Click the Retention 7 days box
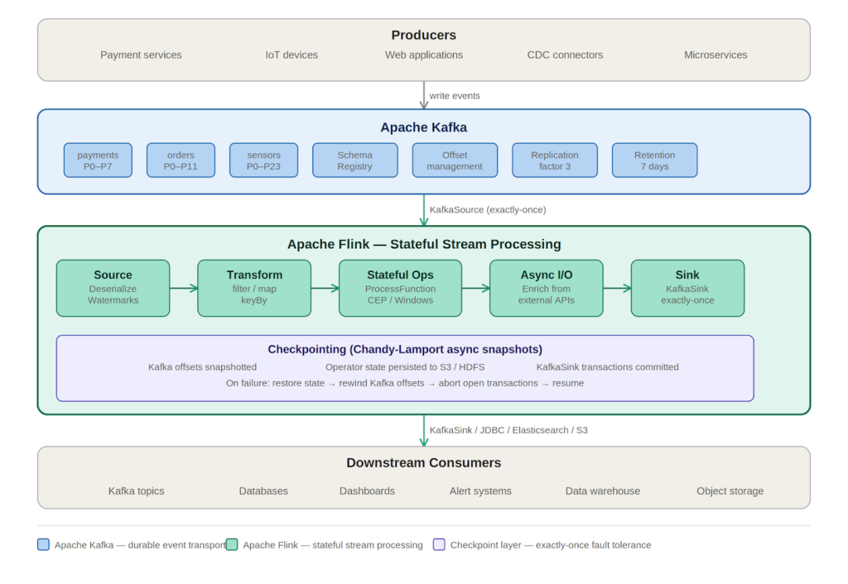The height and width of the screenshot is (584, 848). pos(654,160)
